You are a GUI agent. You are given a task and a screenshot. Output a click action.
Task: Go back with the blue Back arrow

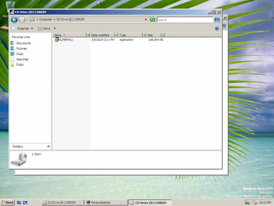[14, 20]
